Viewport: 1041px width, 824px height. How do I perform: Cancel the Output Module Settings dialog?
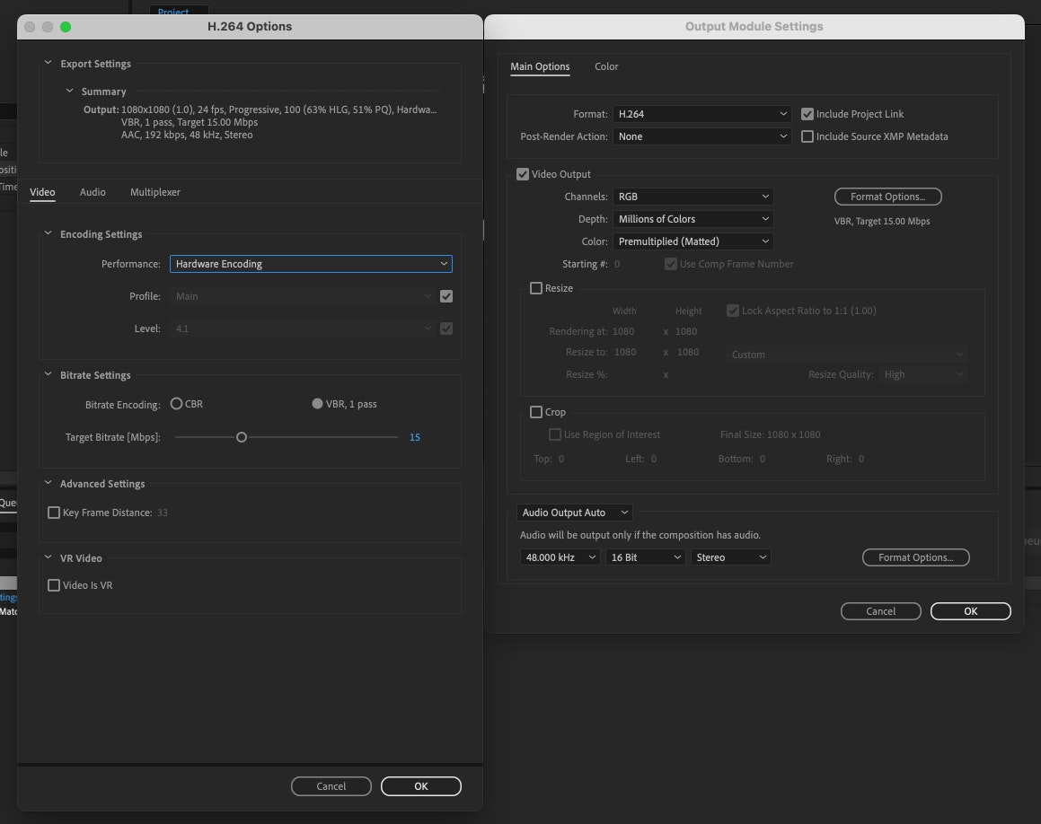(880, 611)
